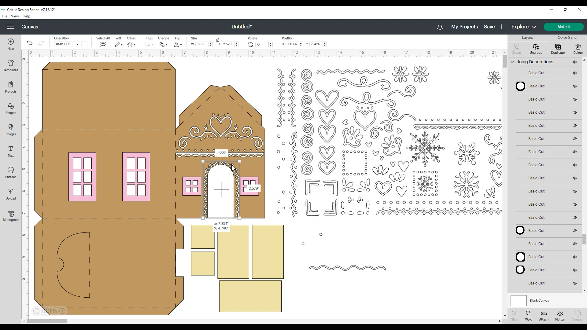This screenshot has height=330, width=587.
Task: Click the Duplicate icon
Action: pyautogui.click(x=557, y=48)
